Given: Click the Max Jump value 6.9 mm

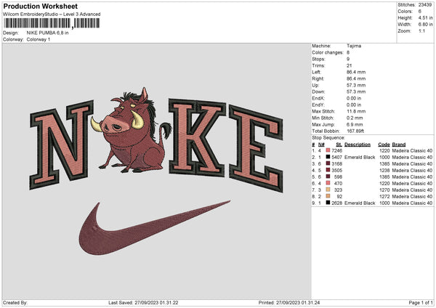Looking at the screenshot, I should (x=355, y=124).
